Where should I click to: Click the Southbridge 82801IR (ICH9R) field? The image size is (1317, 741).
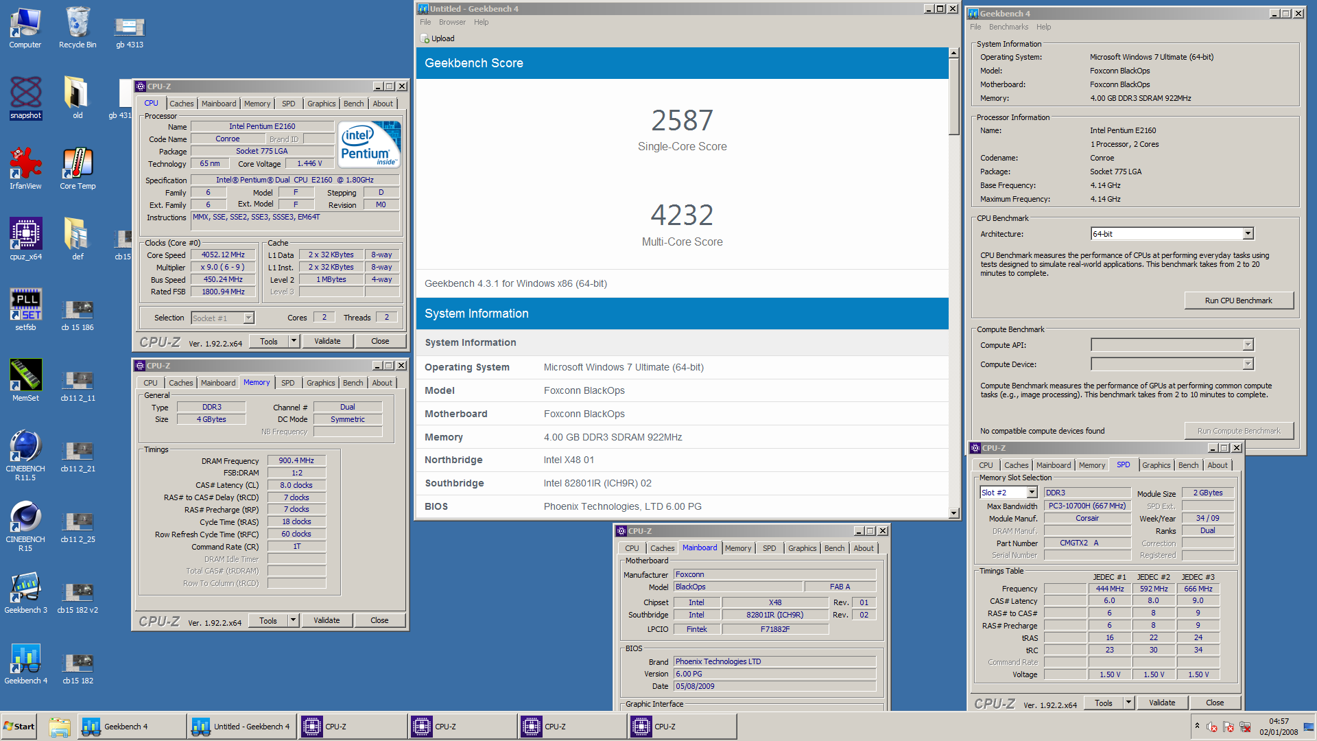tap(774, 615)
